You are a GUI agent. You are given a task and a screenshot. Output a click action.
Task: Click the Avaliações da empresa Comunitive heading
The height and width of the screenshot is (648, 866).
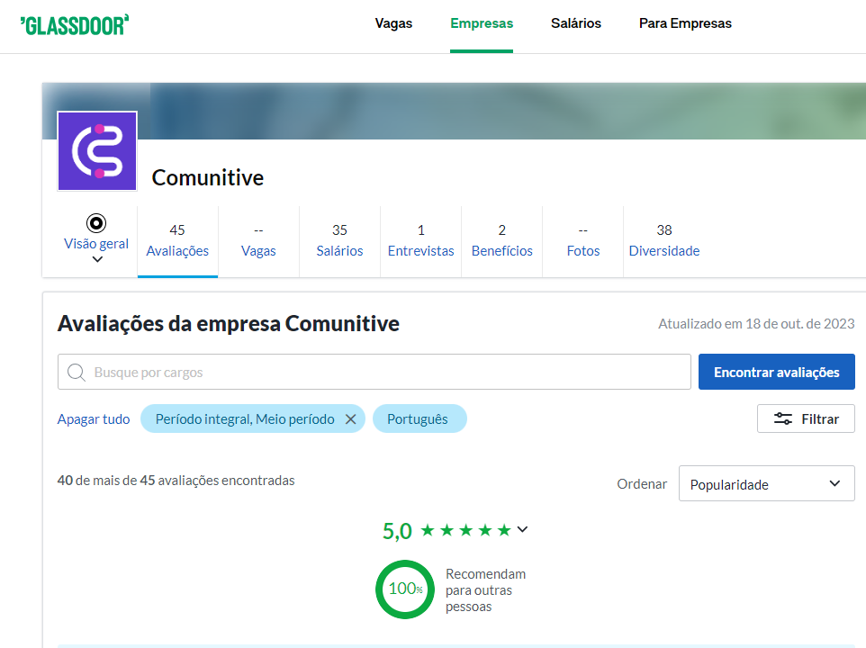pyautogui.click(x=228, y=324)
